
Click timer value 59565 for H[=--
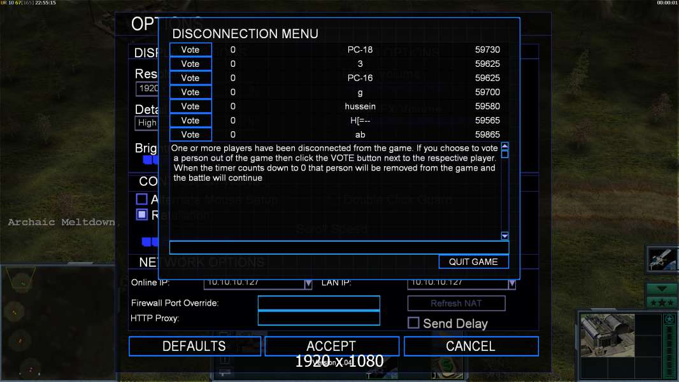(488, 121)
